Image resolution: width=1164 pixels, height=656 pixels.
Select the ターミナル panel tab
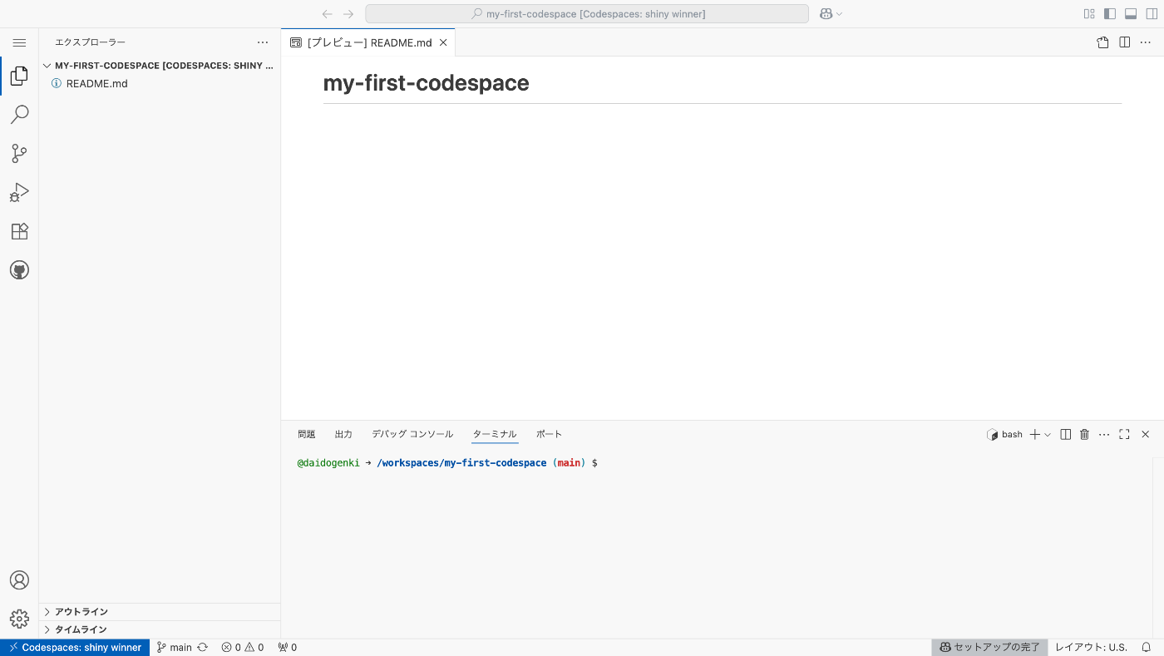[x=495, y=434]
